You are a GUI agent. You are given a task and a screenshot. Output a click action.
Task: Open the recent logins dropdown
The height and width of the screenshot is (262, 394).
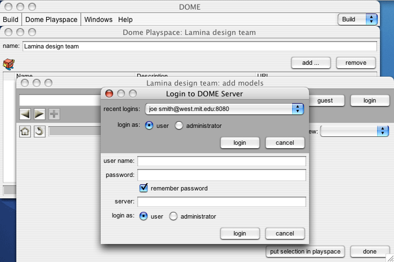(x=225, y=109)
